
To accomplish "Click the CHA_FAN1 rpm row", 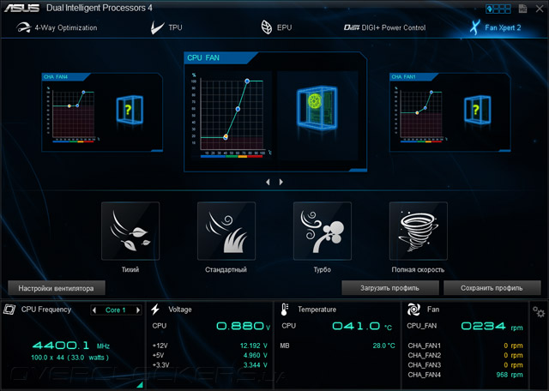I will click(465, 346).
